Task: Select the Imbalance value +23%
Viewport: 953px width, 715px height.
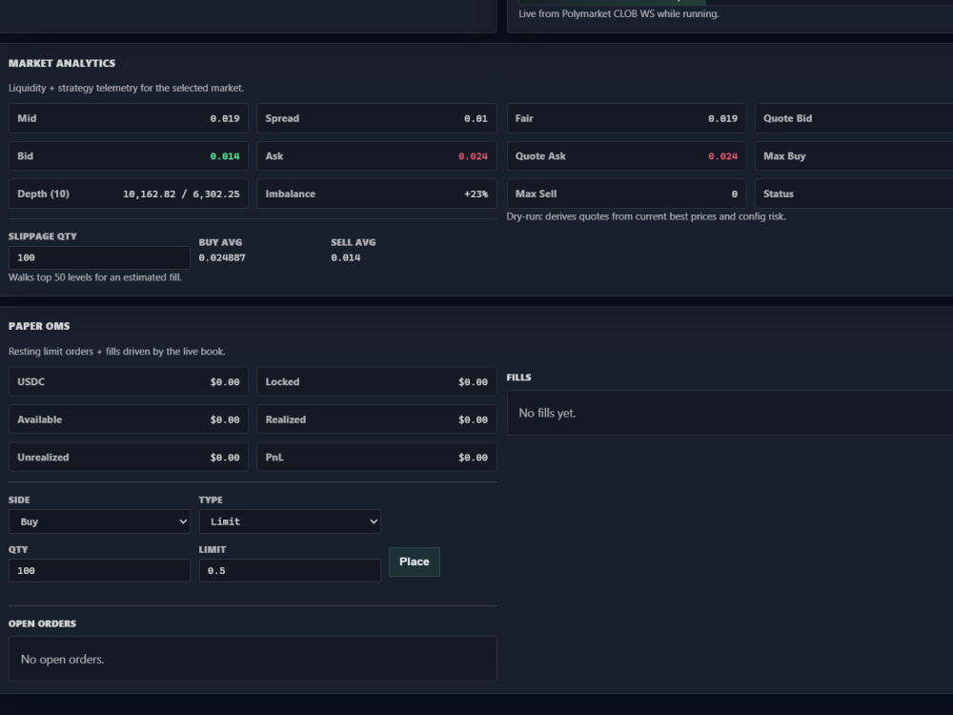Action: click(476, 194)
